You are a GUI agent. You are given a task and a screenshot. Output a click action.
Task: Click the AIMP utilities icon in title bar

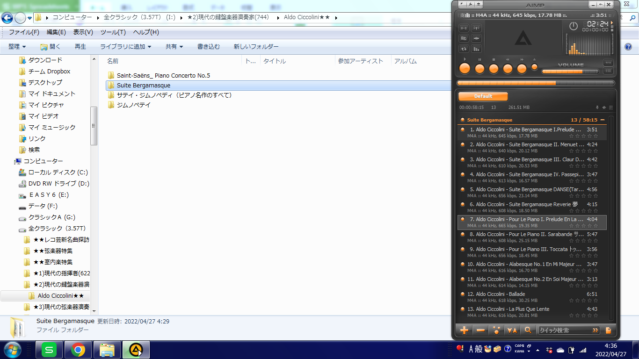479,4
